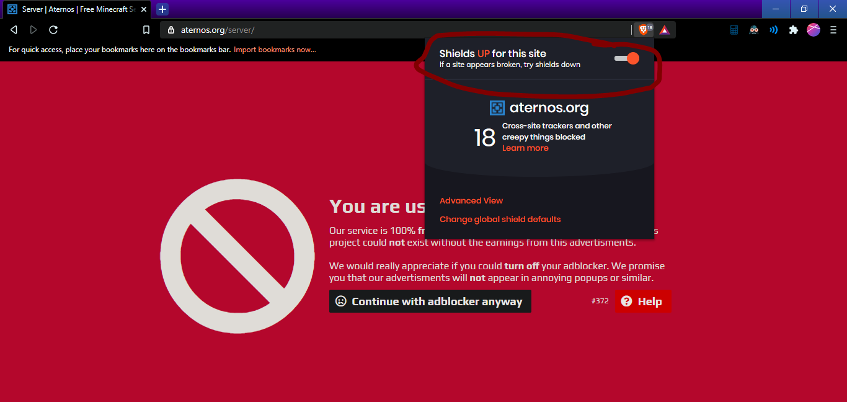Click Continue with adblocker anyway button
The height and width of the screenshot is (402, 847).
[430, 301]
